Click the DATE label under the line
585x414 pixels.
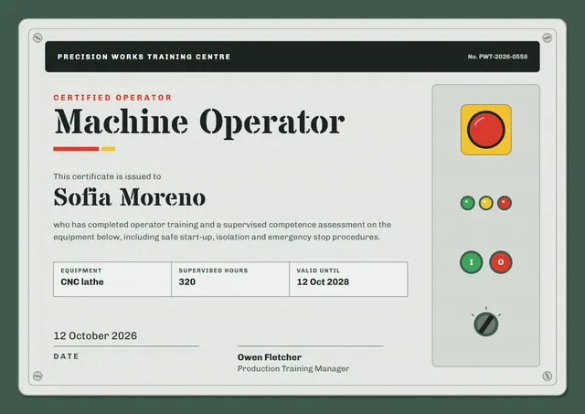coord(66,356)
